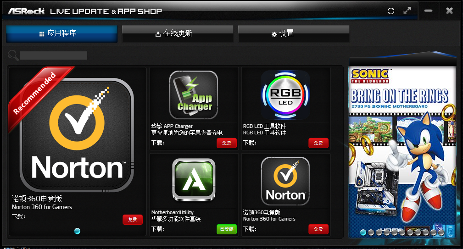Click the "华擎 APP Charger" title text

pos(172,126)
